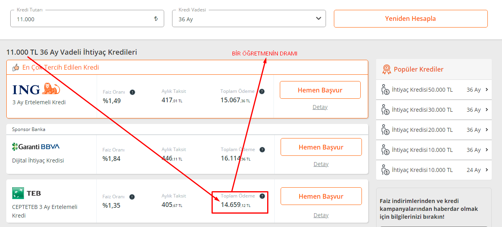
Task: Click the Toplam Ödeme help icon in the Garanti row
Action: (x=262, y=149)
